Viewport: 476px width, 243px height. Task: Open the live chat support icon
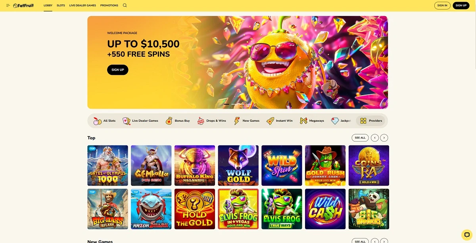pos(467,235)
